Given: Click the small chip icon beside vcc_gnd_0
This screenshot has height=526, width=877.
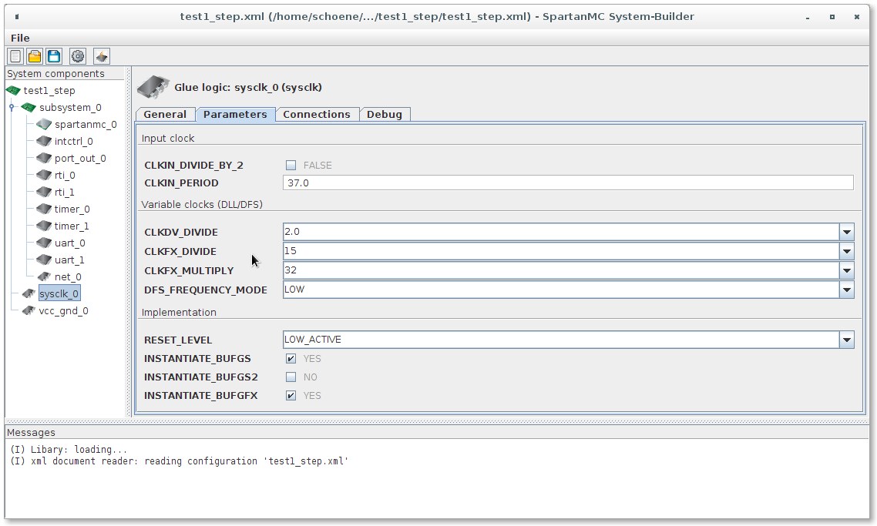Looking at the screenshot, I should [29, 311].
